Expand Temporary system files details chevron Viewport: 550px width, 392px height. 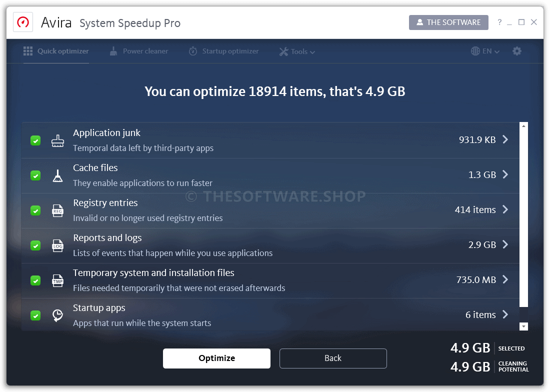point(505,279)
